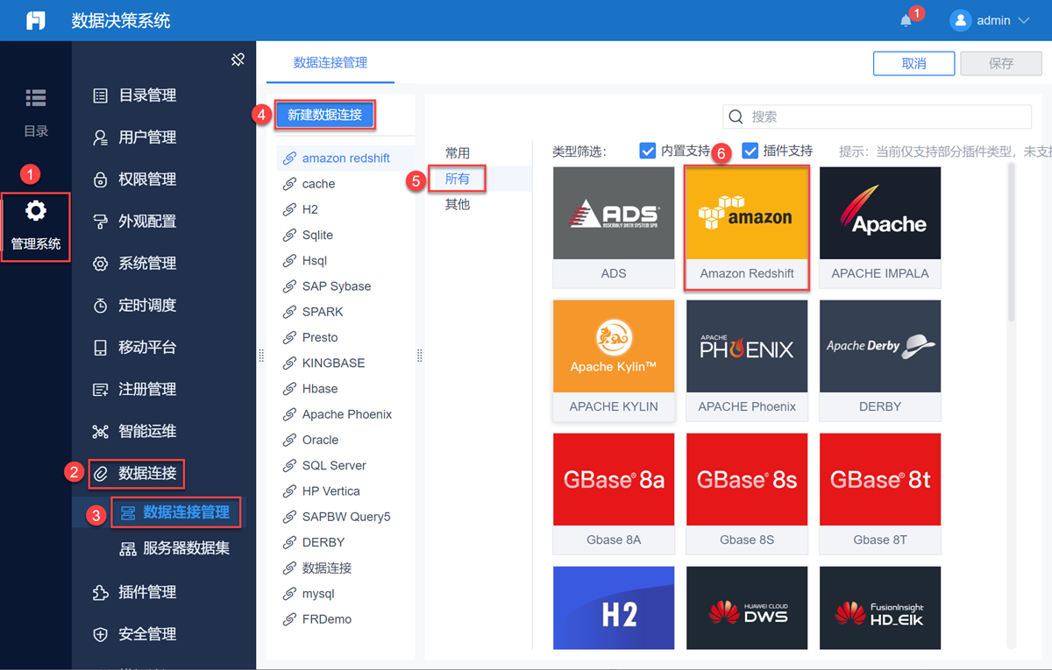Pick the APACHE Phoenix database card
1052x670 pixels.
click(x=747, y=361)
